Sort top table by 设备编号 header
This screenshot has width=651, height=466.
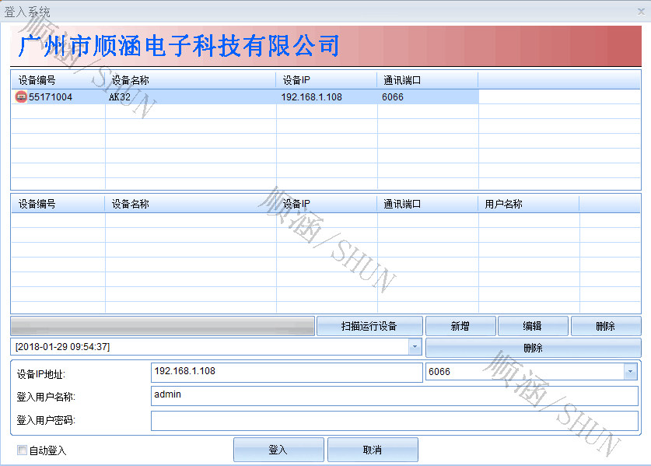click(x=58, y=80)
